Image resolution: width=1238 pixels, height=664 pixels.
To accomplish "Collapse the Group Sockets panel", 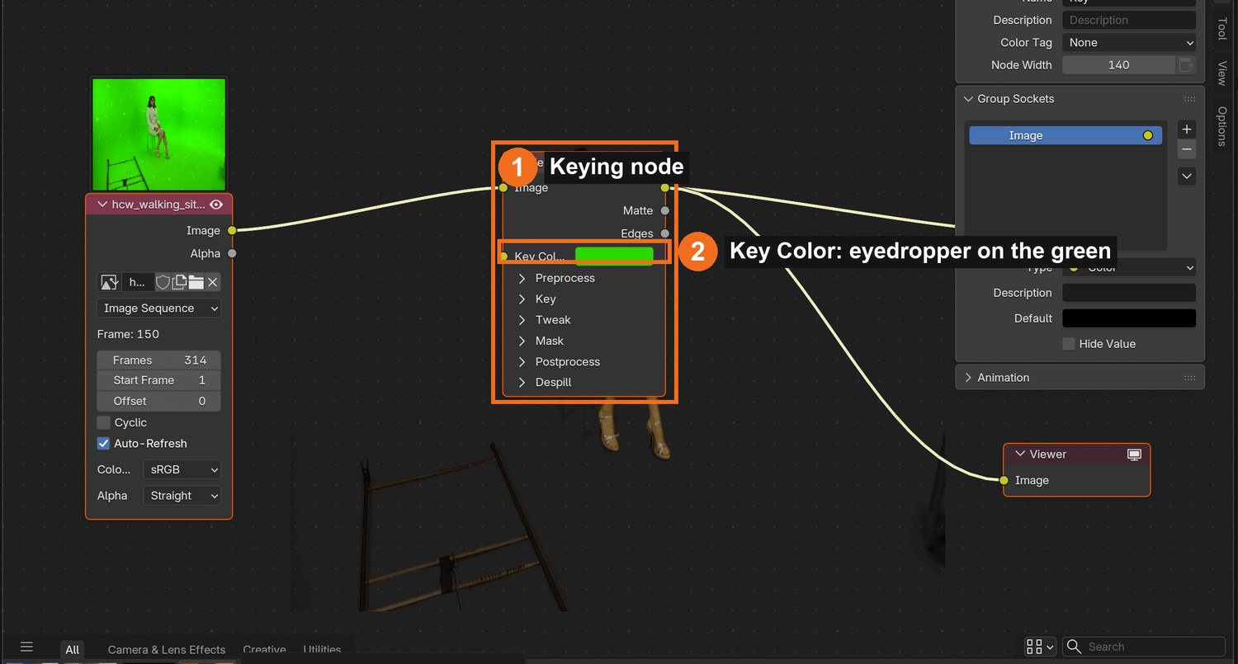I will pyautogui.click(x=969, y=99).
